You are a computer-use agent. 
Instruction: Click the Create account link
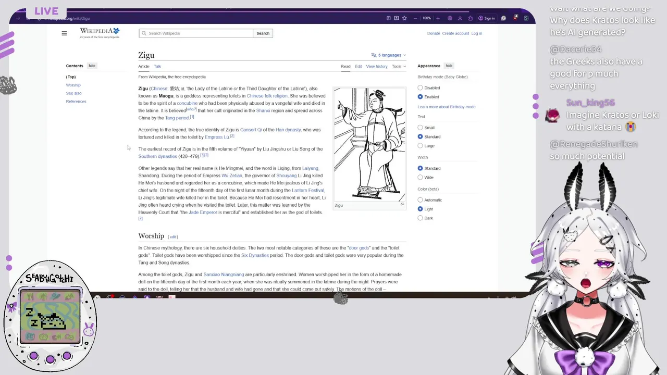point(455,33)
